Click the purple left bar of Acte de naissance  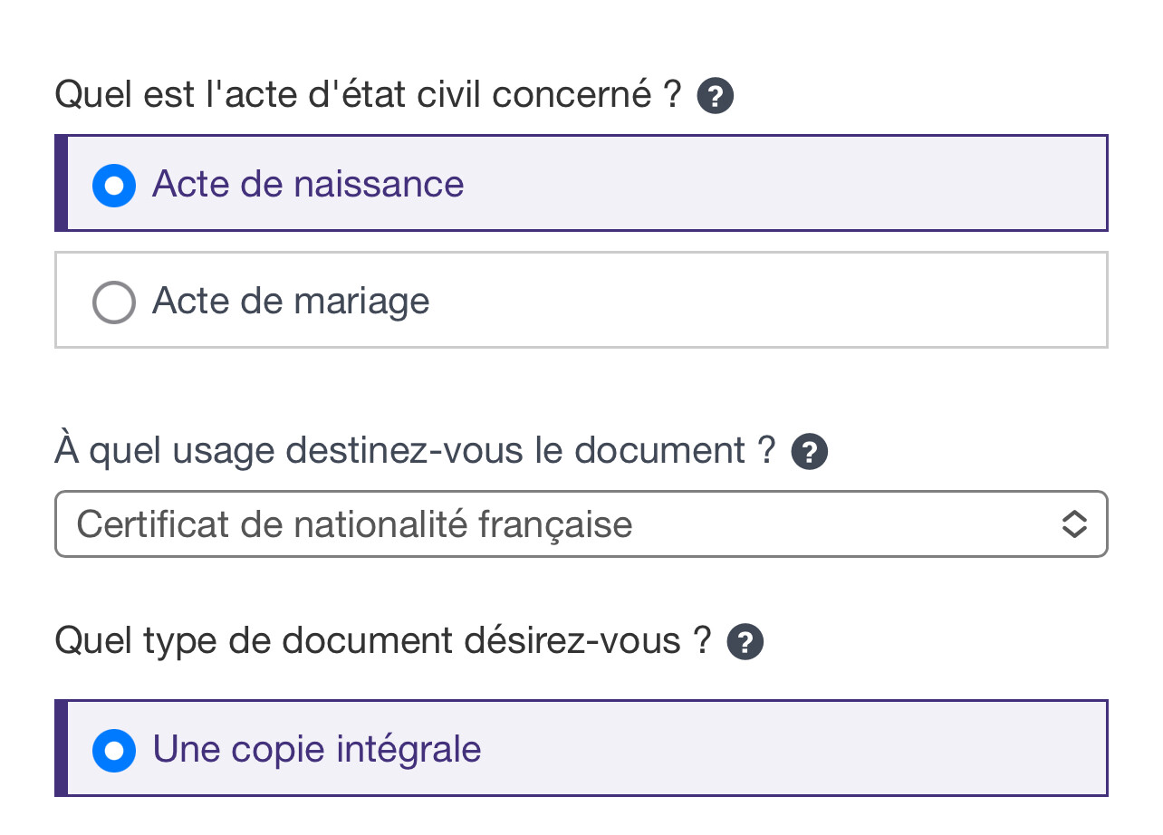coord(61,184)
